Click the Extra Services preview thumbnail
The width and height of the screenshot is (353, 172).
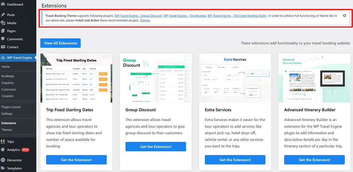[235, 78]
